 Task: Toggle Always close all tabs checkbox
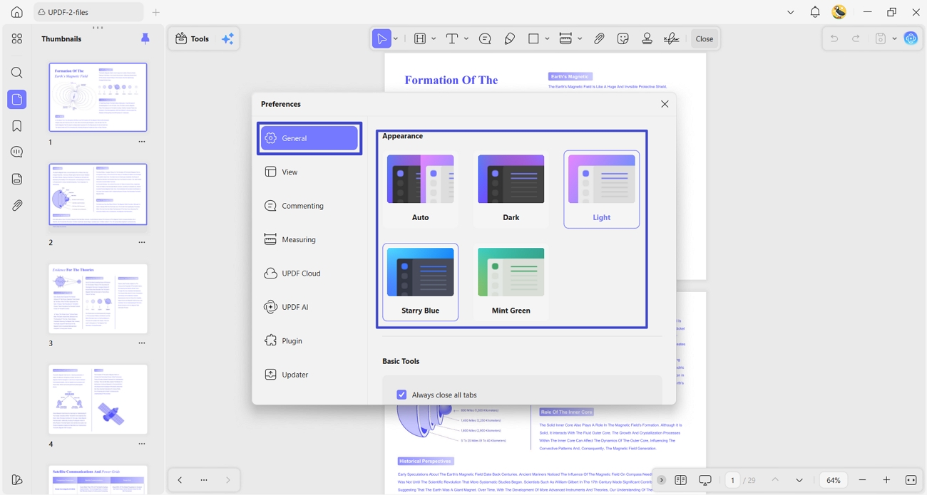[401, 395]
